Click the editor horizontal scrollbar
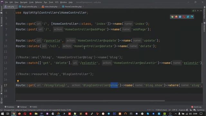206x116 pixels. click(90, 101)
